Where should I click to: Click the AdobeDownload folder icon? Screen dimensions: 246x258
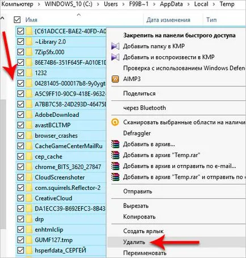(x=29, y=115)
